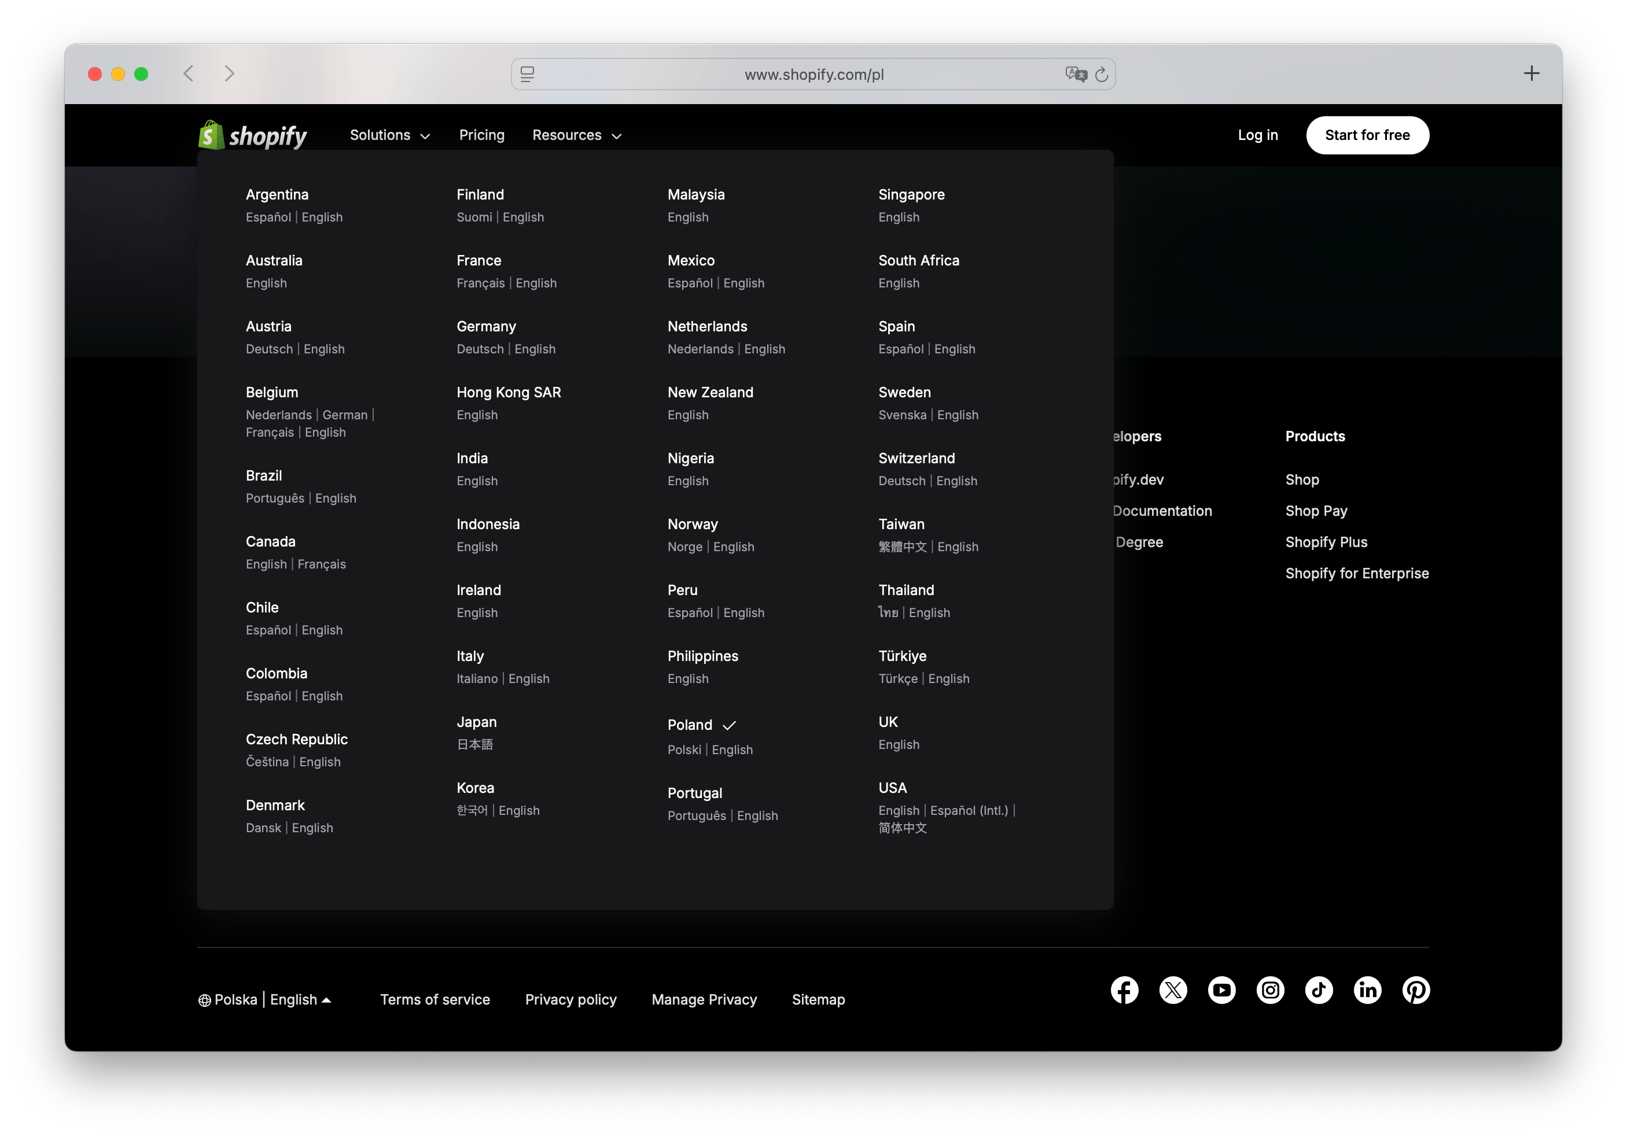Open Shopify's Instagram icon
This screenshot has height=1137, width=1627.
1271,990
